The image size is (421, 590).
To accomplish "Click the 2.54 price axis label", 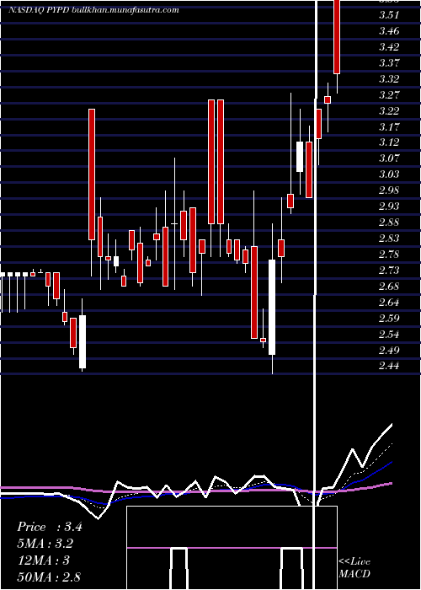I will [388, 334].
